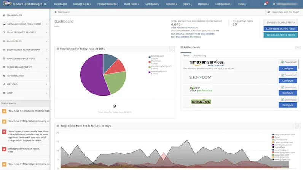Click the Options wrench icon in the sidebar

tap(4, 84)
